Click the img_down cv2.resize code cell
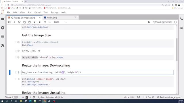 click(x=97, y=72)
